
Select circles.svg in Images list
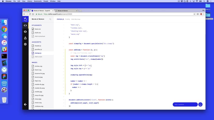38,66
